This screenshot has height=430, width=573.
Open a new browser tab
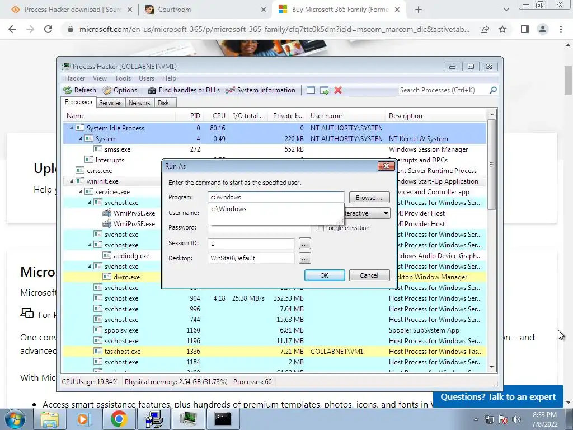[x=419, y=10]
